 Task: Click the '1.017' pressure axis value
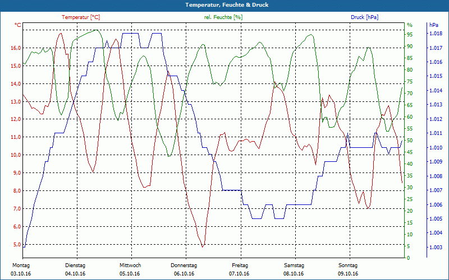pyautogui.click(x=435, y=48)
